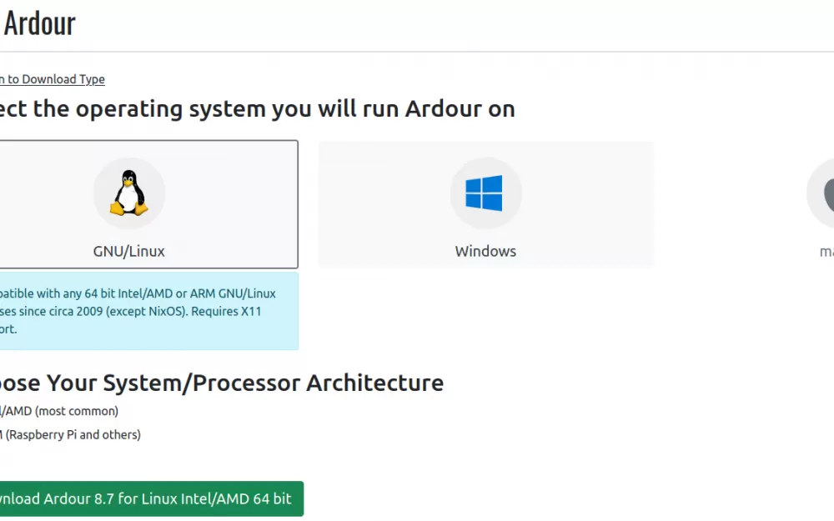The image size is (834, 521).
Task: Click the cyan Linux compatibility info box
Action: (x=149, y=311)
